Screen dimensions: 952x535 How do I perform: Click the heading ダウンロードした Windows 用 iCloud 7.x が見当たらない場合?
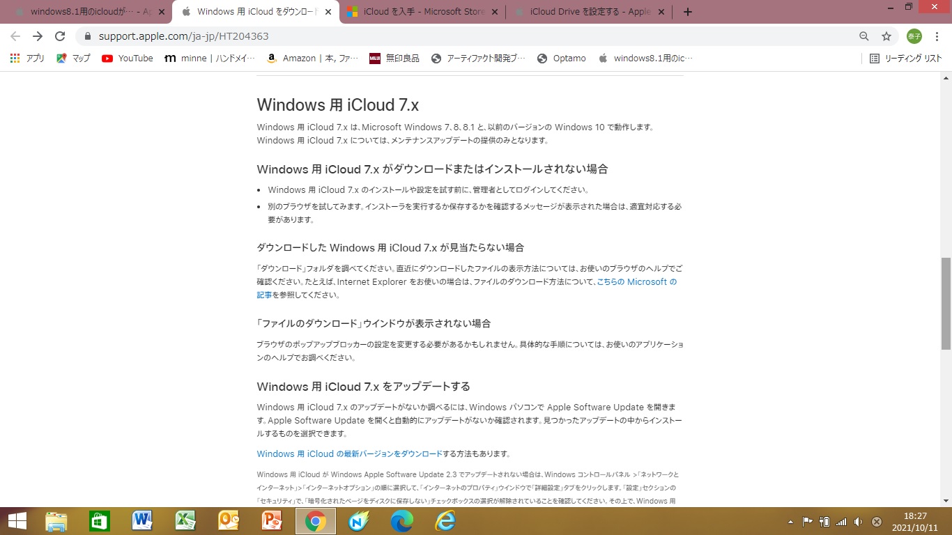(390, 247)
